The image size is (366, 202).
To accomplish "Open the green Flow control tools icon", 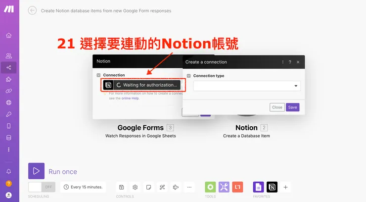I will click(x=210, y=187).
